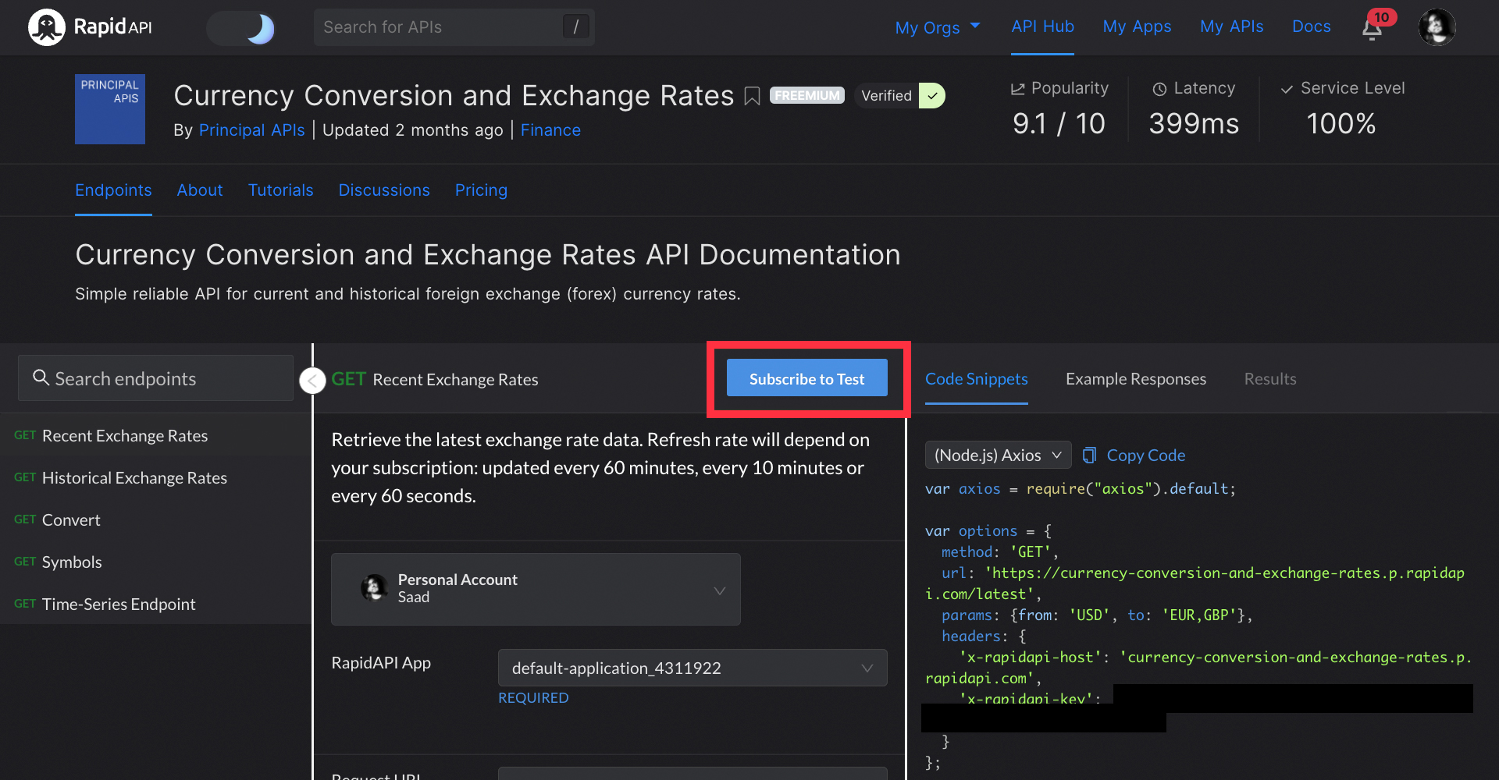This screenshot has width=1499, height=780.
Task: Click the Latency clock icon
Action: pos(1159,89)
